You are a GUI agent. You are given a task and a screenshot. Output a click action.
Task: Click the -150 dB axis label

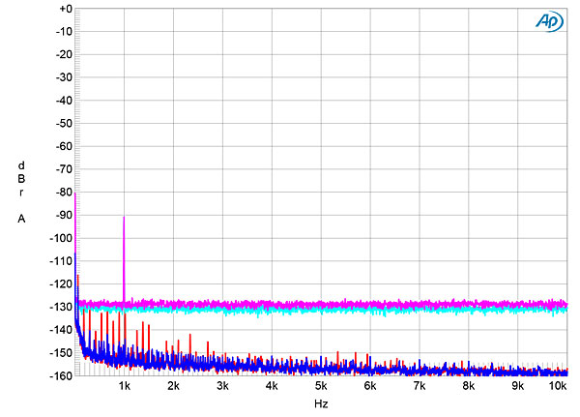coord(61,353)
